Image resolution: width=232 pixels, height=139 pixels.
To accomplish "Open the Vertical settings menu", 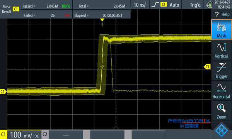I will click(x=222, y=50).
